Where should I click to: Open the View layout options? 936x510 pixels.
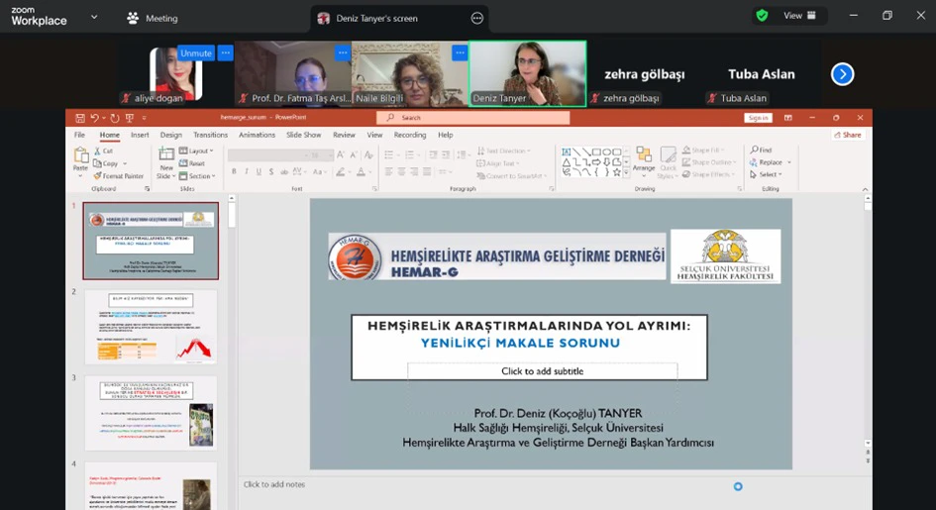pyautogui.click(x=799, y=16)
